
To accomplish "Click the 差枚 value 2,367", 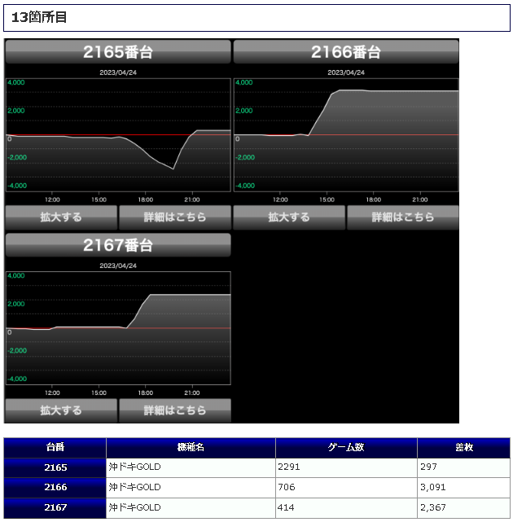I will (x=432, y=507).
